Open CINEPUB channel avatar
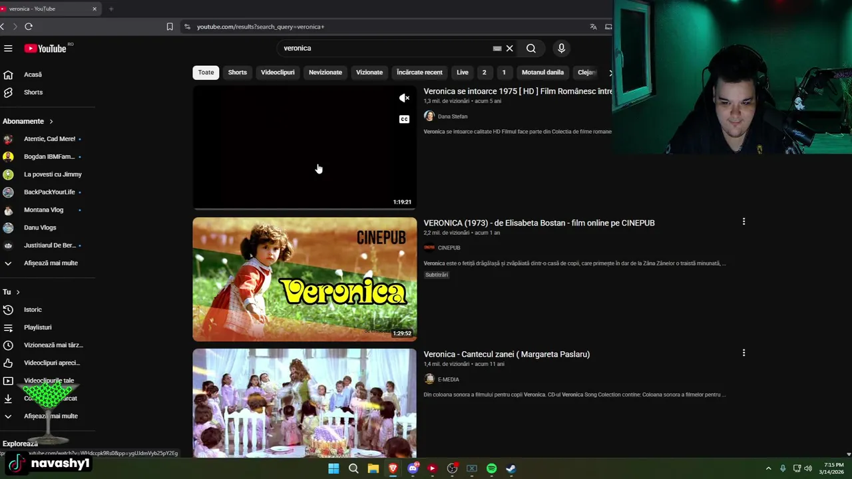Screen dimensions: 852x479 pyautogui.click(x=429, y=247)
